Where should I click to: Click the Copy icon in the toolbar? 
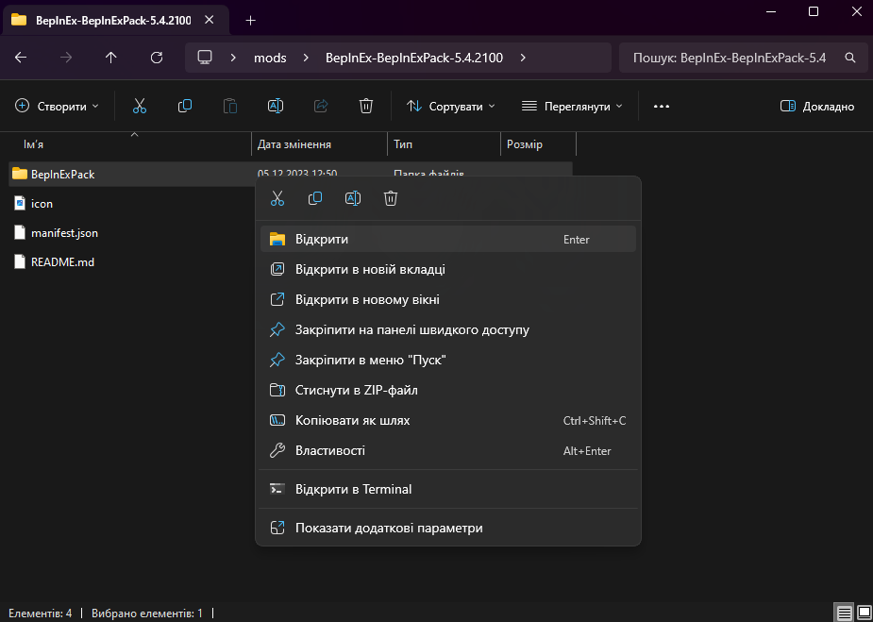(x=185, y=106)
